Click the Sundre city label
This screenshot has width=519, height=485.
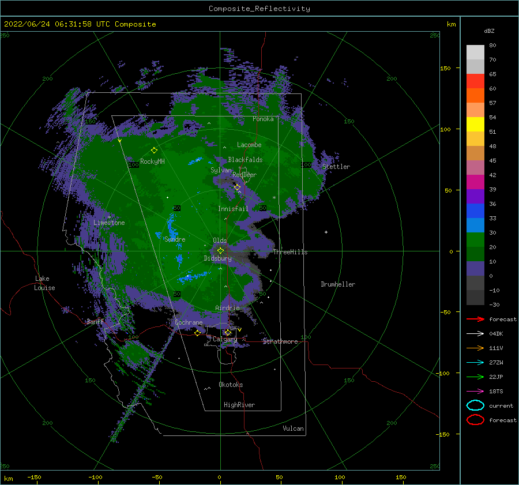(175, 239)
